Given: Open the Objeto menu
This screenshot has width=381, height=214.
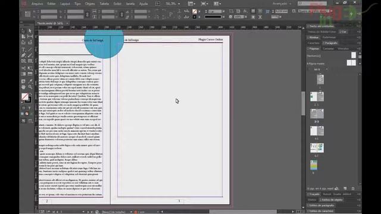Looking at the screenshot, I should pyautogui.click(x=90, y=4).
